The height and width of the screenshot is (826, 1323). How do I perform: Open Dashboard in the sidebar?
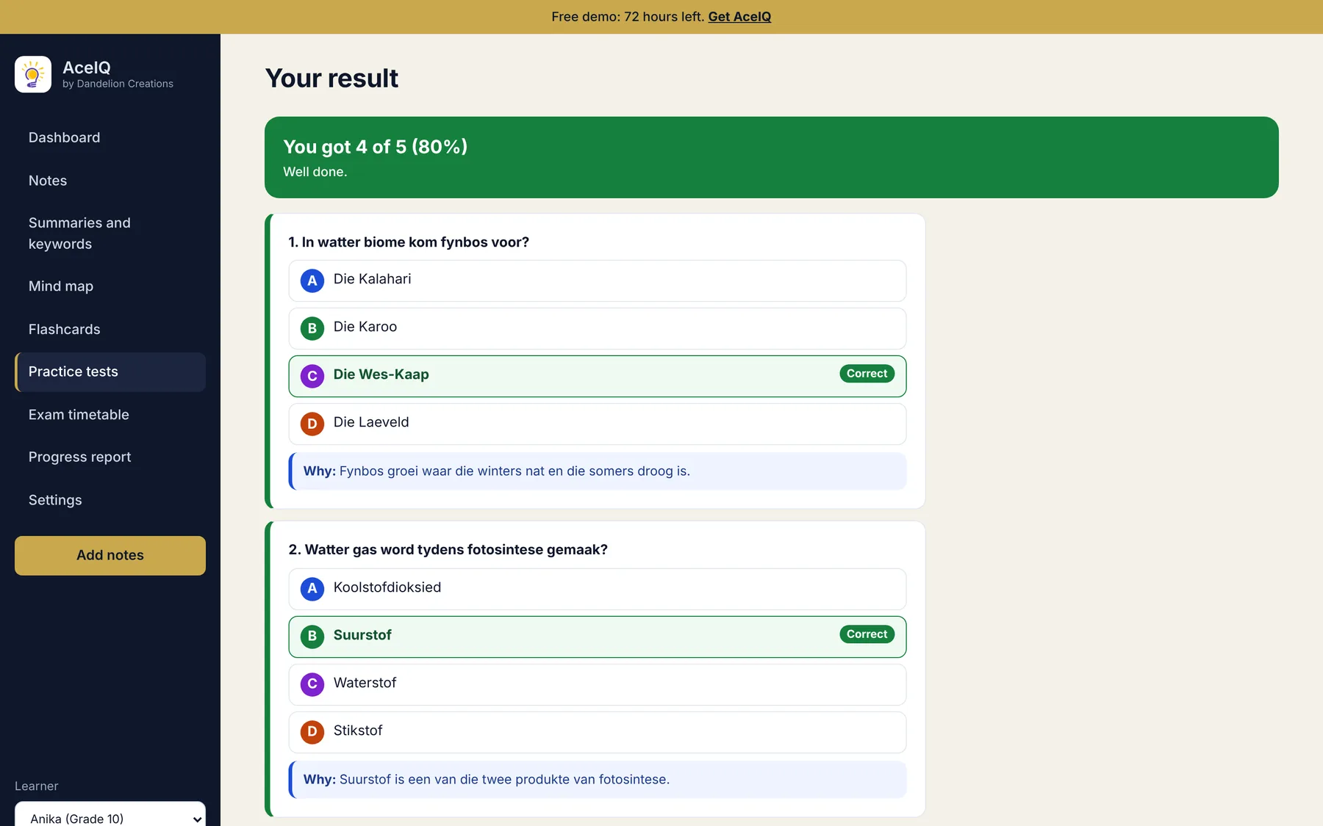pos(110,137)
